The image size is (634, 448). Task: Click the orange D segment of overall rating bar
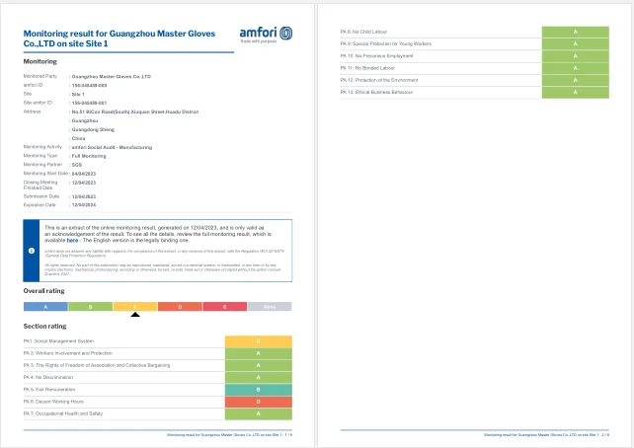click(x=180, y=307)
